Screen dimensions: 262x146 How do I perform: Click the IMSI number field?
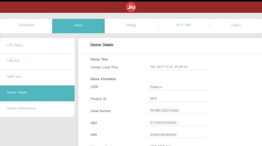178,135
